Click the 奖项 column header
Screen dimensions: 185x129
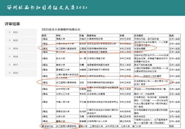pos(44,35)
